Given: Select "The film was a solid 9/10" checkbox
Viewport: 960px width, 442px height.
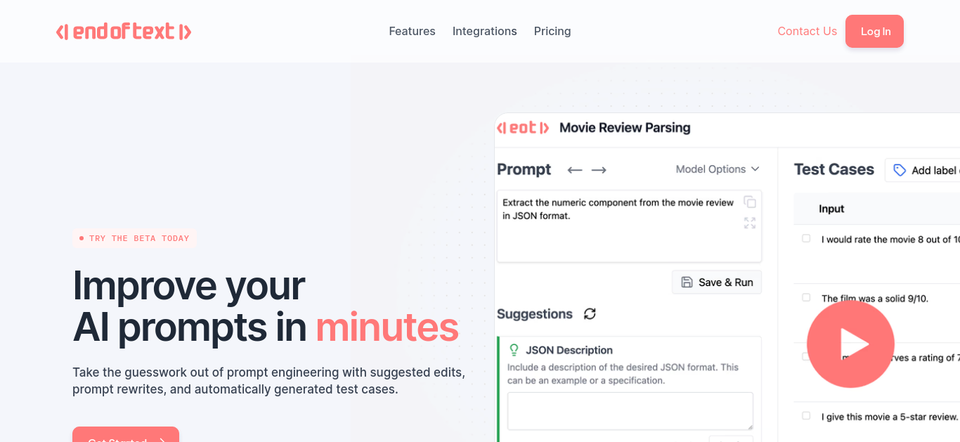Looking at the screenshot, I should [806, 297].
